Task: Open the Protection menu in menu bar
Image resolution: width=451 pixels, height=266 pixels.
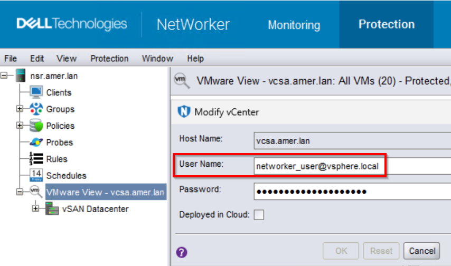Action: point(109,59)
